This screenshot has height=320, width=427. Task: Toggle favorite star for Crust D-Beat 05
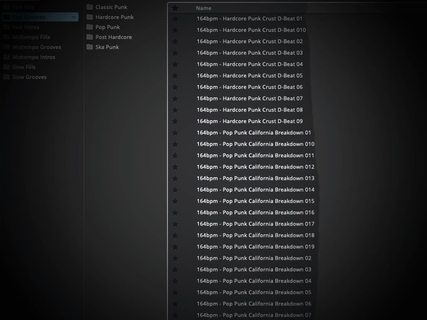point(175,76)
